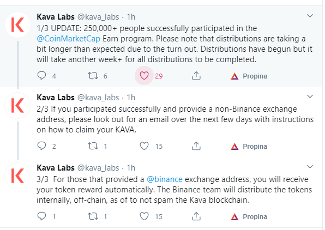Reply to the 3/3 tweet
Screen dimensions: 325x230
point(41,216)
